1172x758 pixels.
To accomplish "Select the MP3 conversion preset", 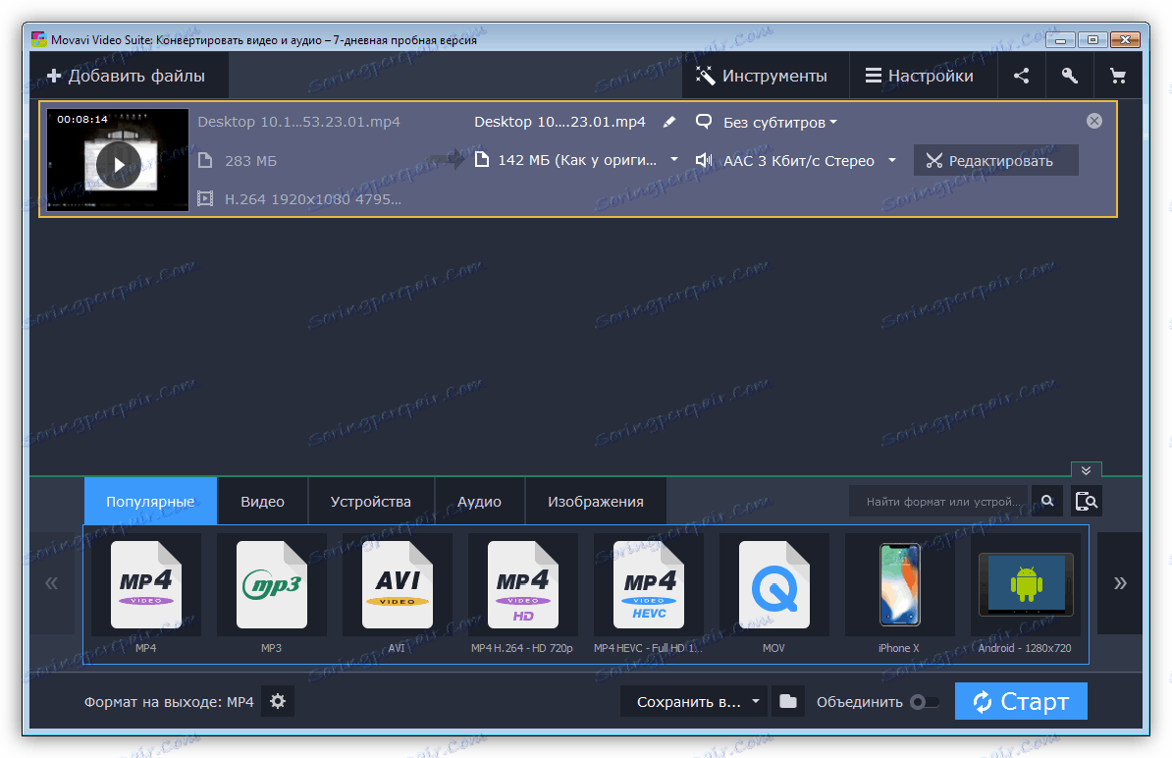I will [x=272, y=584].
